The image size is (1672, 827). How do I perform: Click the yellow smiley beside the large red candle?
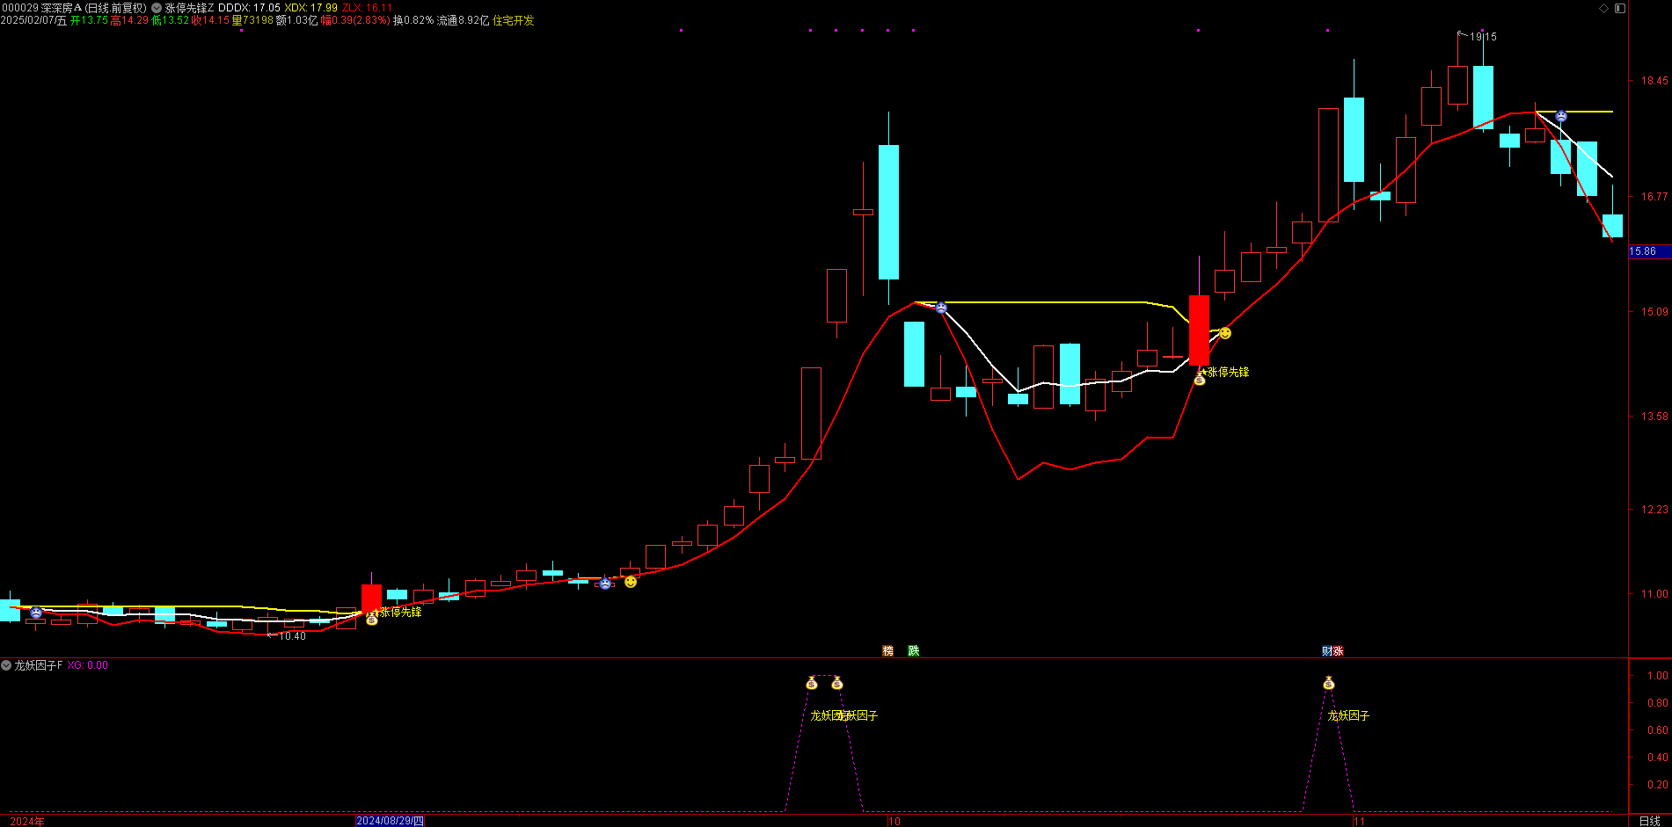[x=1225, y=333]
